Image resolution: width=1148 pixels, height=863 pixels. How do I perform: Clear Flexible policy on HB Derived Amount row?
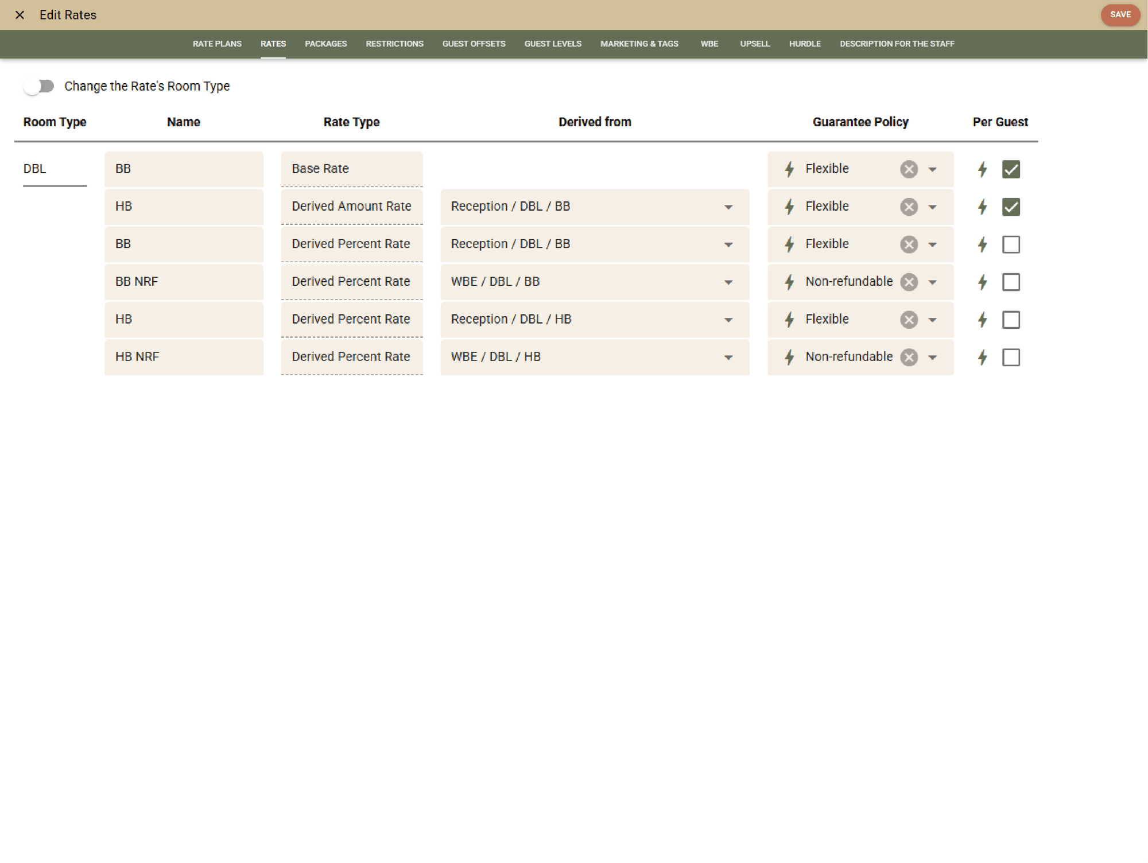(x=909, y=207)
